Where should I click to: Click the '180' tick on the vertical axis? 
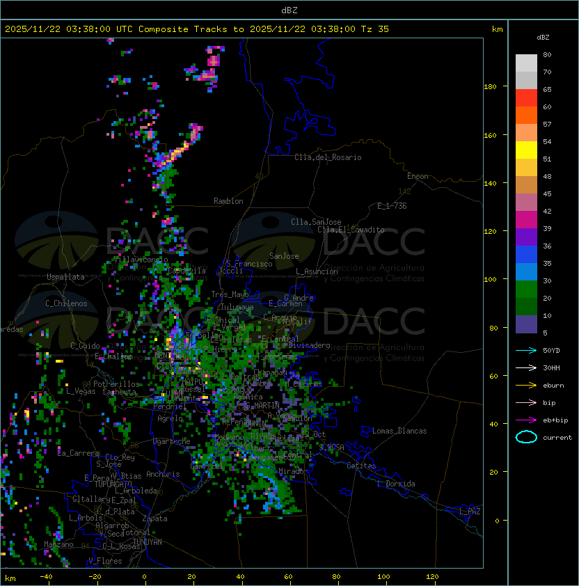[490, 87]
